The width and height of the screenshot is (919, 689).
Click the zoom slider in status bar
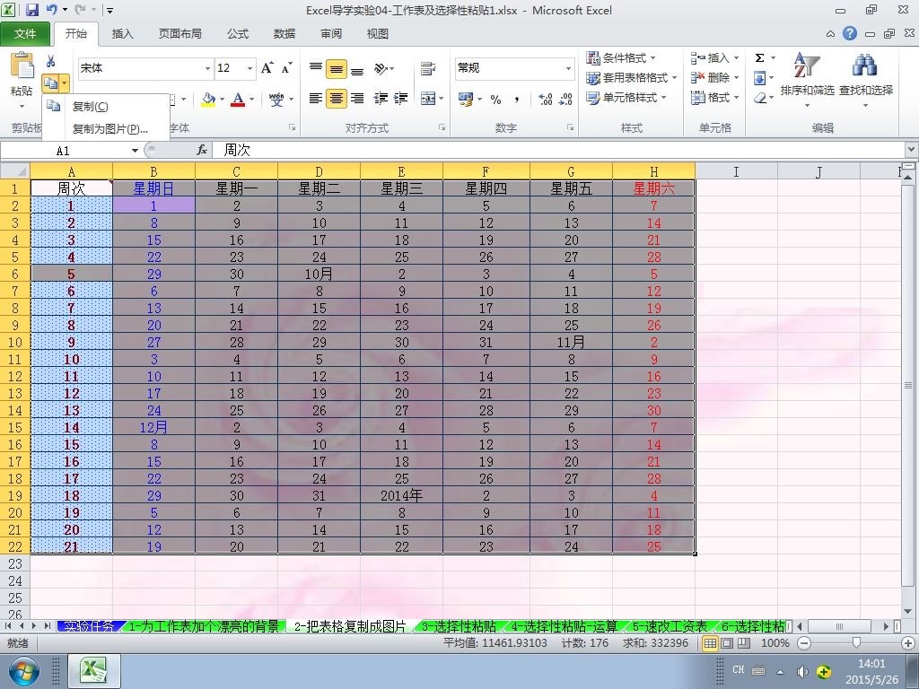coord(856,643)
